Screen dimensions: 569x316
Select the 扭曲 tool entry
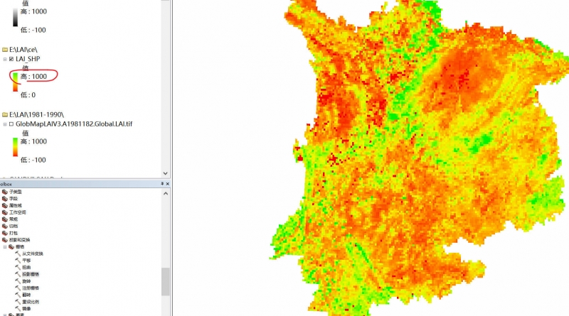pos(26,267)
